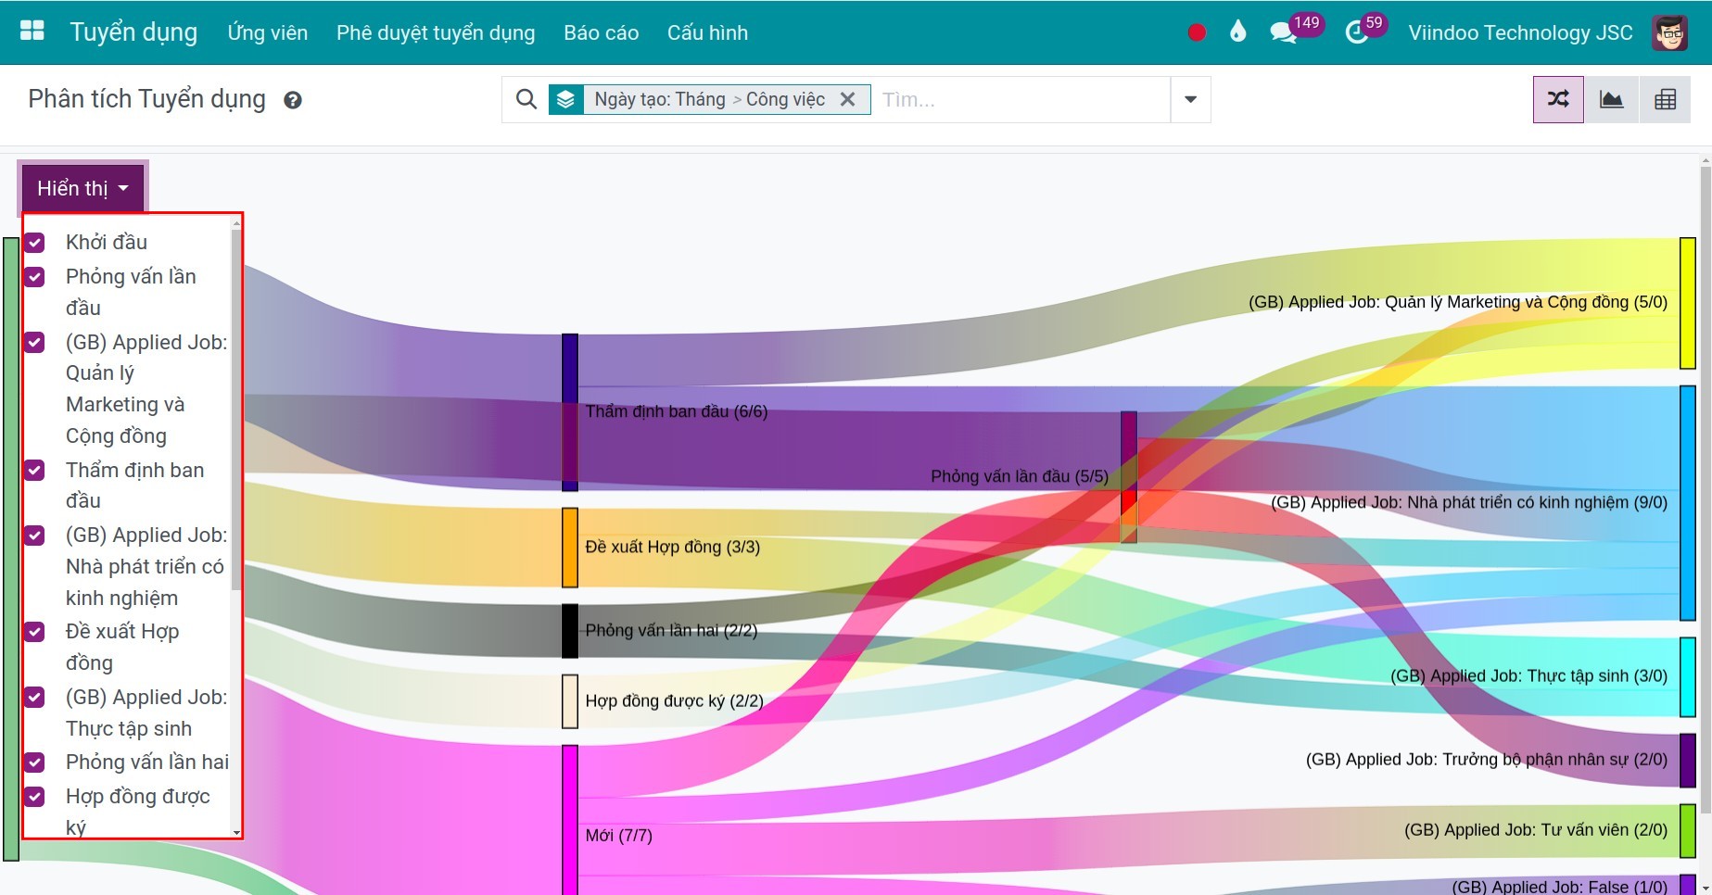Click the cyan Thực tập sinh node bar
This screenshot has height=895, width=1712.
click(x=1688, y=677)
